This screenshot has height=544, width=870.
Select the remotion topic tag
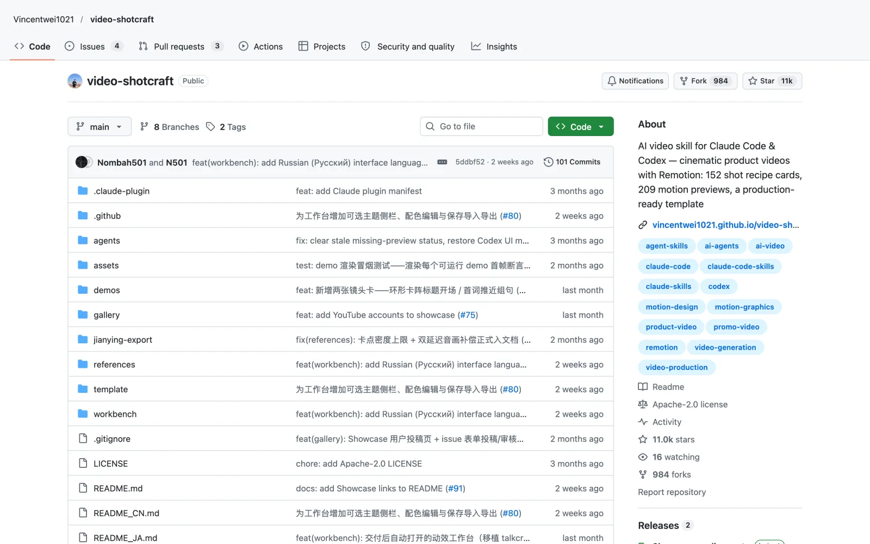point(662,347)
